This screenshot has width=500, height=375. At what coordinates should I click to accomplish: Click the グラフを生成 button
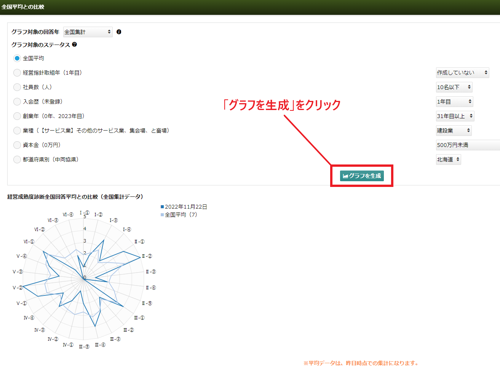(362, 176)
